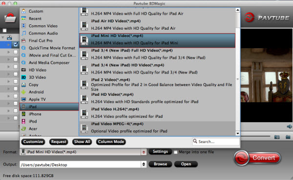Click the iPod category icon
This screenshot has width=293, height=180.
[23, 121]
